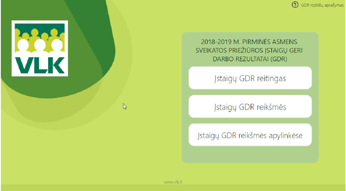
Task: Click the green VLK letters in logo
Action: pos(40,65)
